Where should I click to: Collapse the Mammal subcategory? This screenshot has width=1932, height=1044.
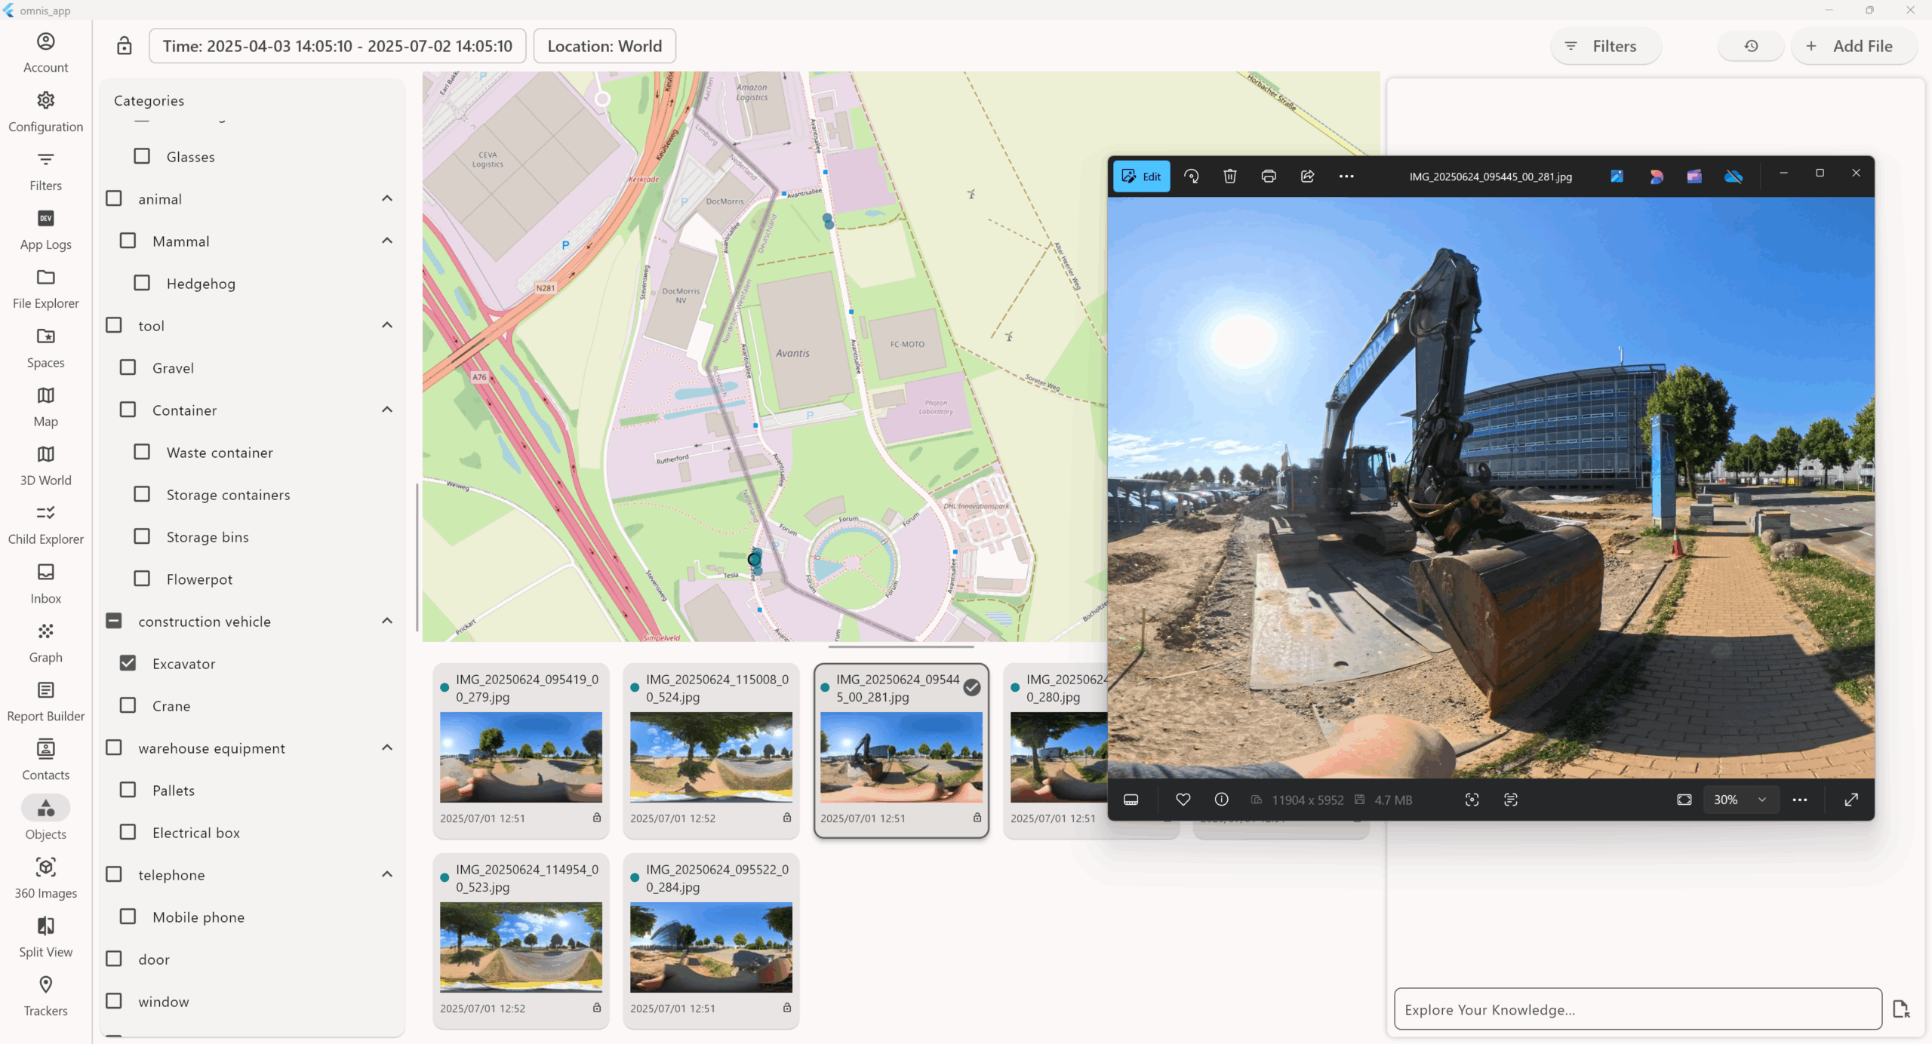pos(387,241)
